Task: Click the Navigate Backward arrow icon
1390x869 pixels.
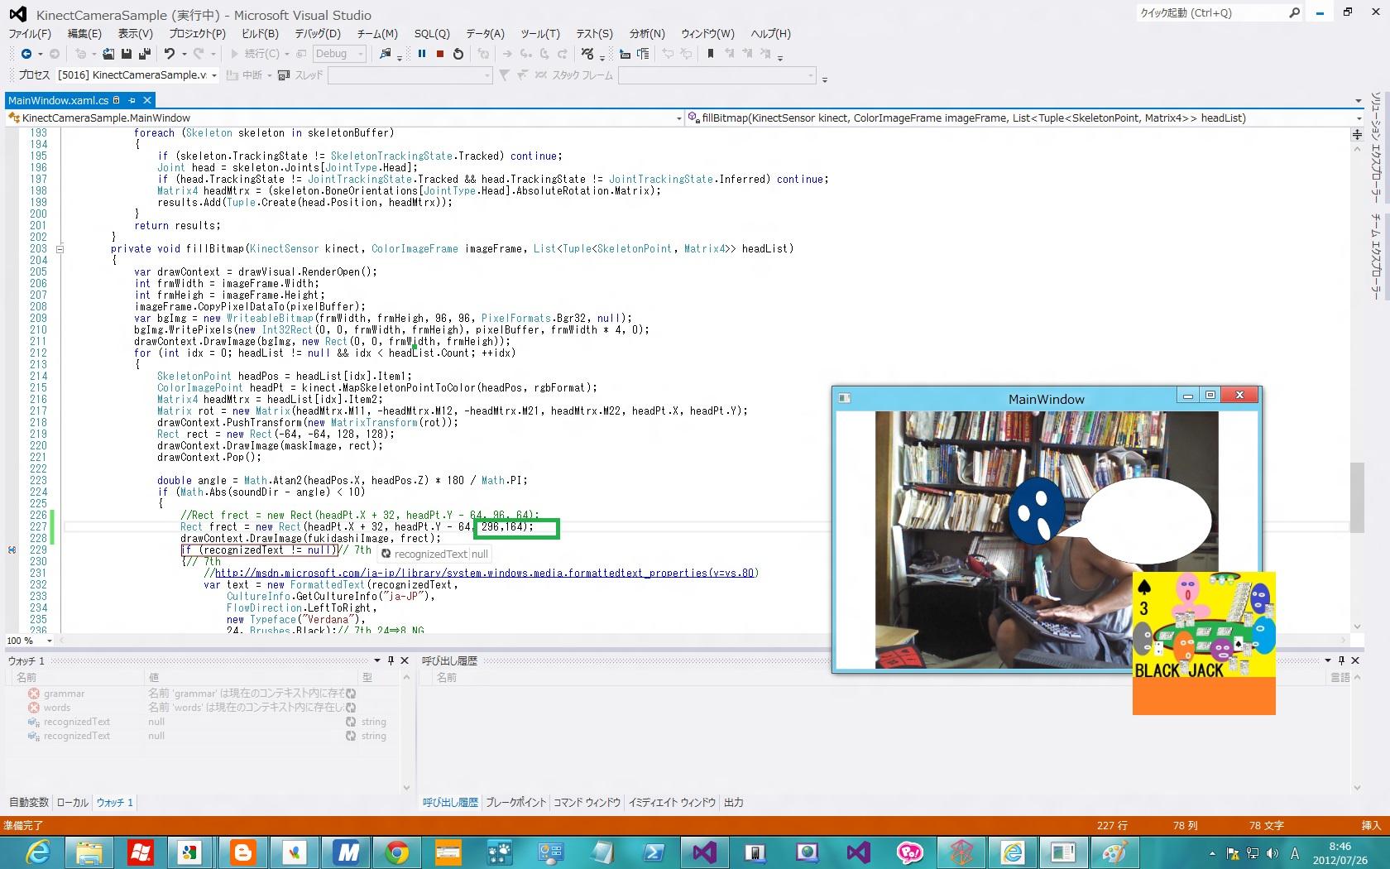Action: (x=26, y=54)
